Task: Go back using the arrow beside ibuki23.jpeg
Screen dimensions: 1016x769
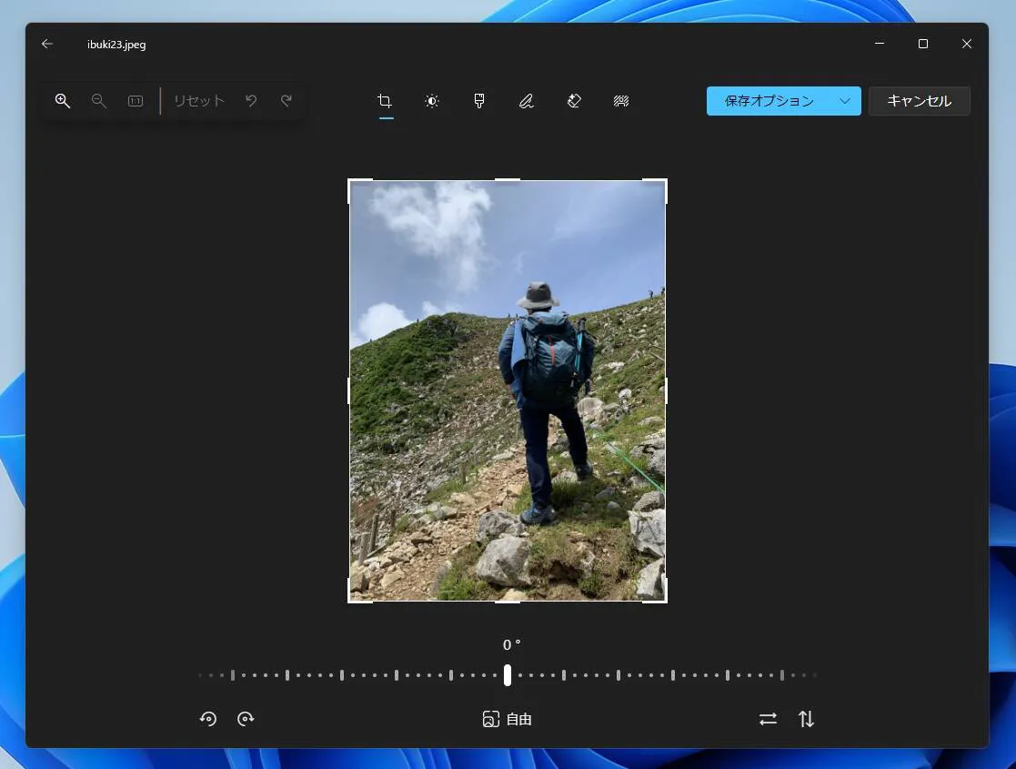Action: click(46, 44)
